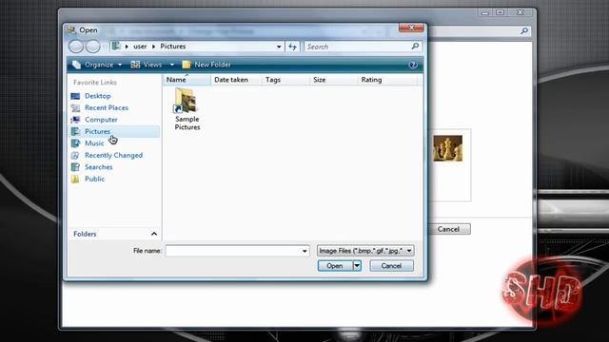
Task: Click the Music link text
Action: click(x=94, y=143)
